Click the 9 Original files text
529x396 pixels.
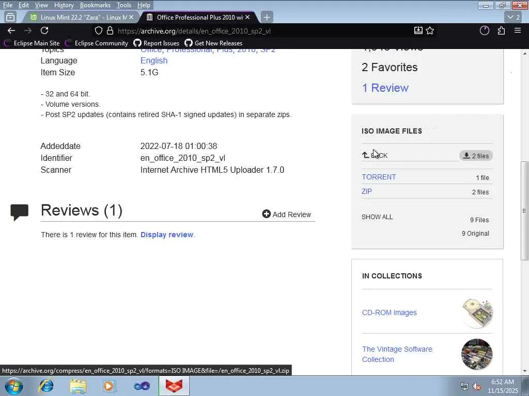click(475, 234)
